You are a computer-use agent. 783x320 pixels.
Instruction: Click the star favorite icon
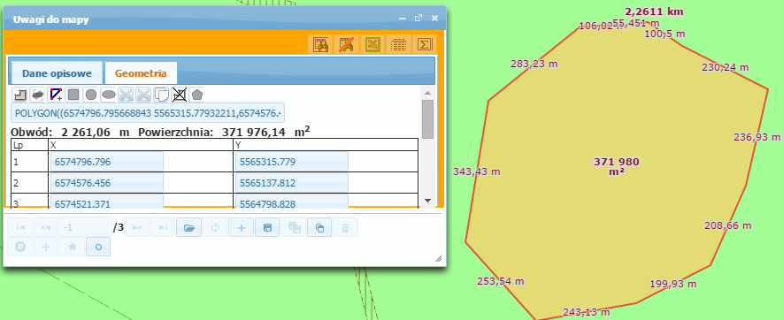72,247
